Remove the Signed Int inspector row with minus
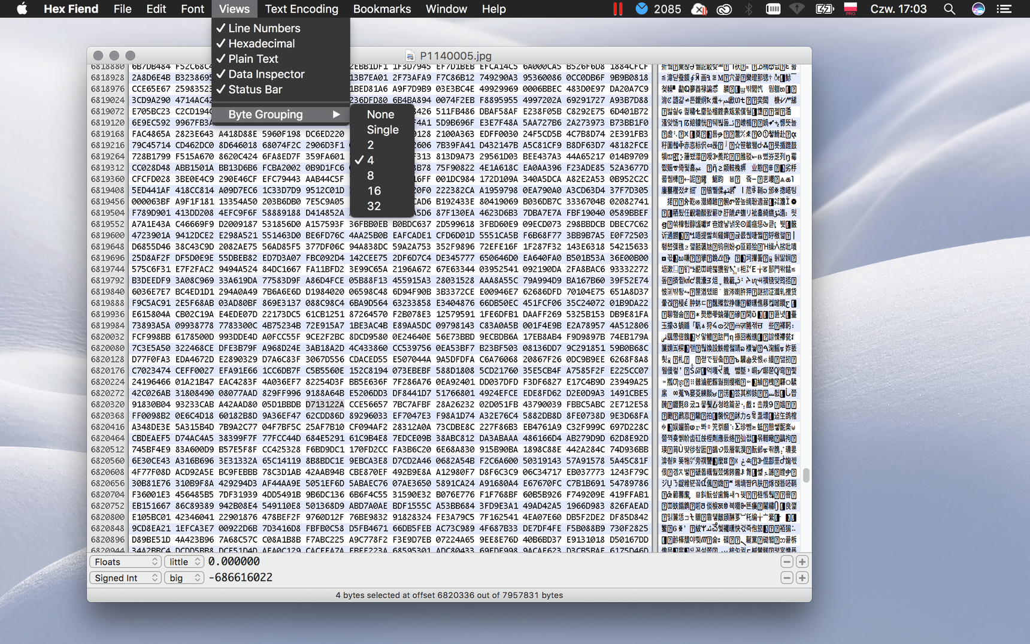Screen dimensions: 1030x644 (x=787, y=578)
